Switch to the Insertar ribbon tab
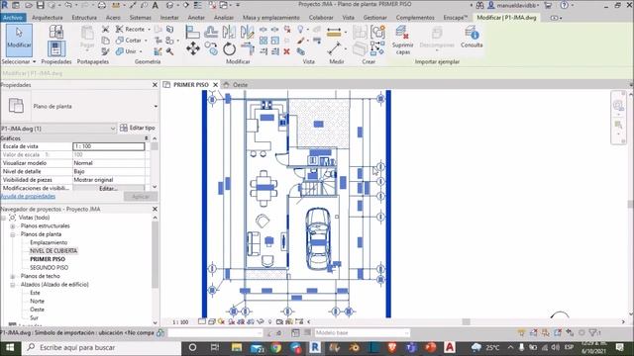Viewport: 634px width, 356px height. pos(169,18)
